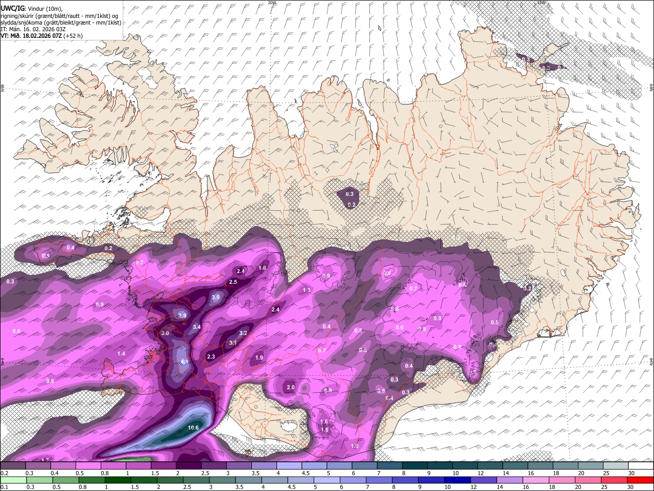Image resolution: width=654 pixels, height=491 pixels.
Task: Pick the pale grey snow swatch starting at 25
Action: [x=616, y=466]
